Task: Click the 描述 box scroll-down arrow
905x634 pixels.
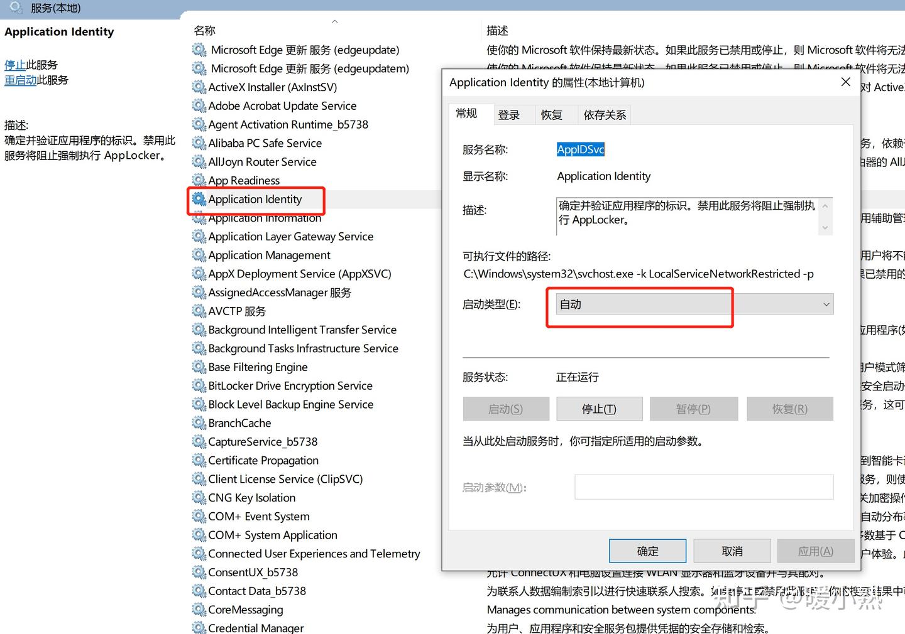Action: point(825,228)
